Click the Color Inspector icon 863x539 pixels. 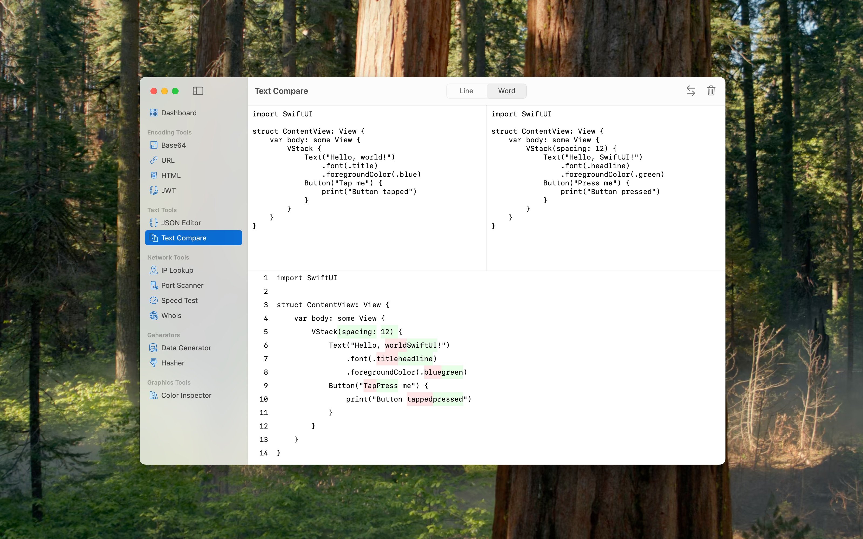click(x=154, y=395)
